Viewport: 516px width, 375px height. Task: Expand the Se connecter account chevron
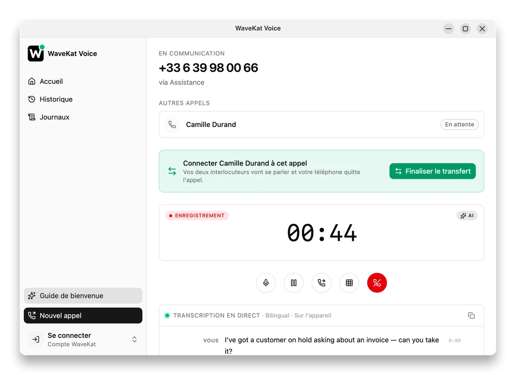pos(135,339)
